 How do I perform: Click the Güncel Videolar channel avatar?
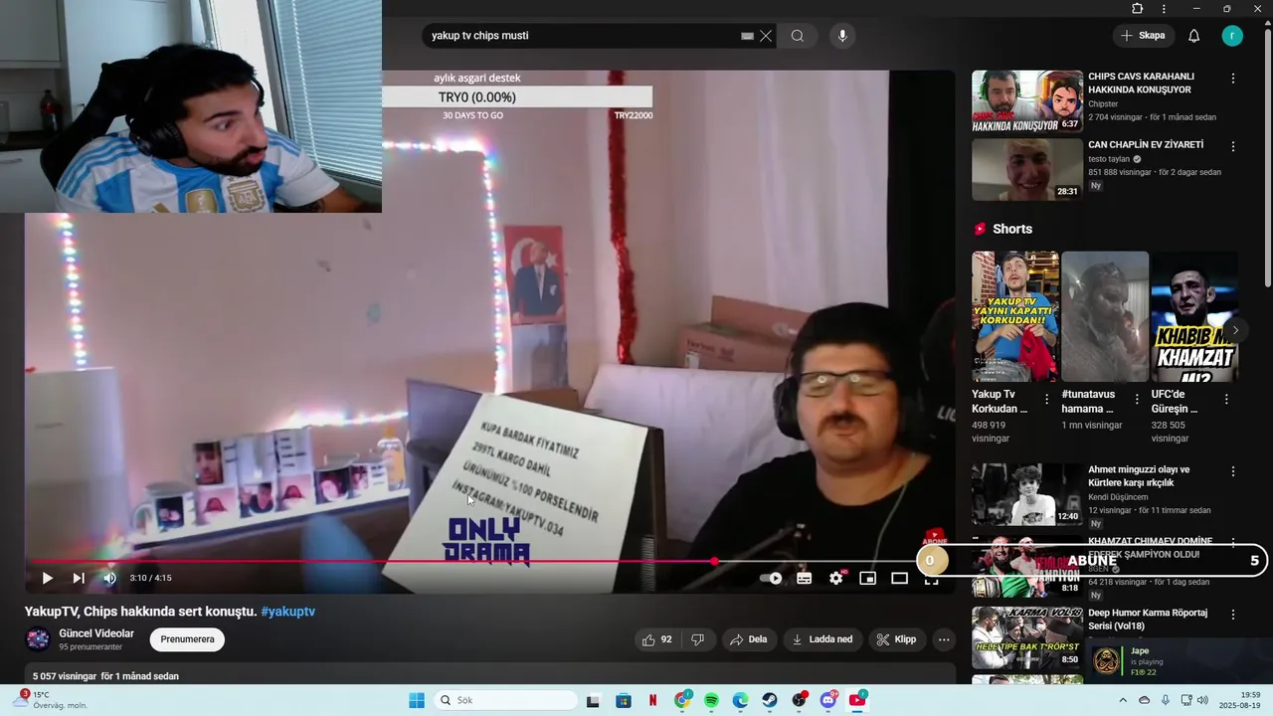[38, 639]
